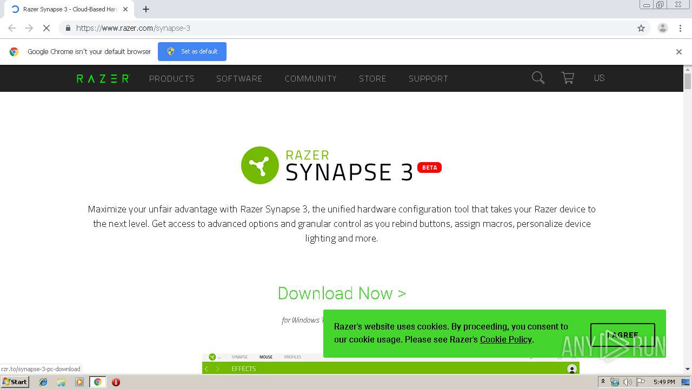The height and width of the screenshot is (389, 692).
Task: View site info via the padlock icon
Action: click(68, 28)
